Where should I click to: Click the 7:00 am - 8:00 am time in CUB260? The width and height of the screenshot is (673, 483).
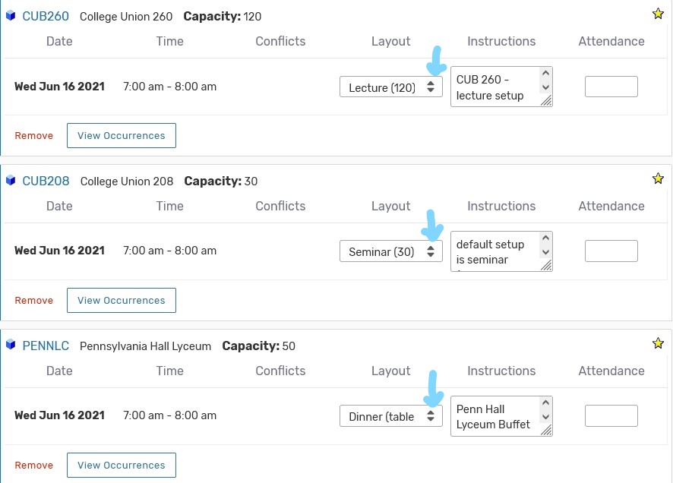(169, 87)
